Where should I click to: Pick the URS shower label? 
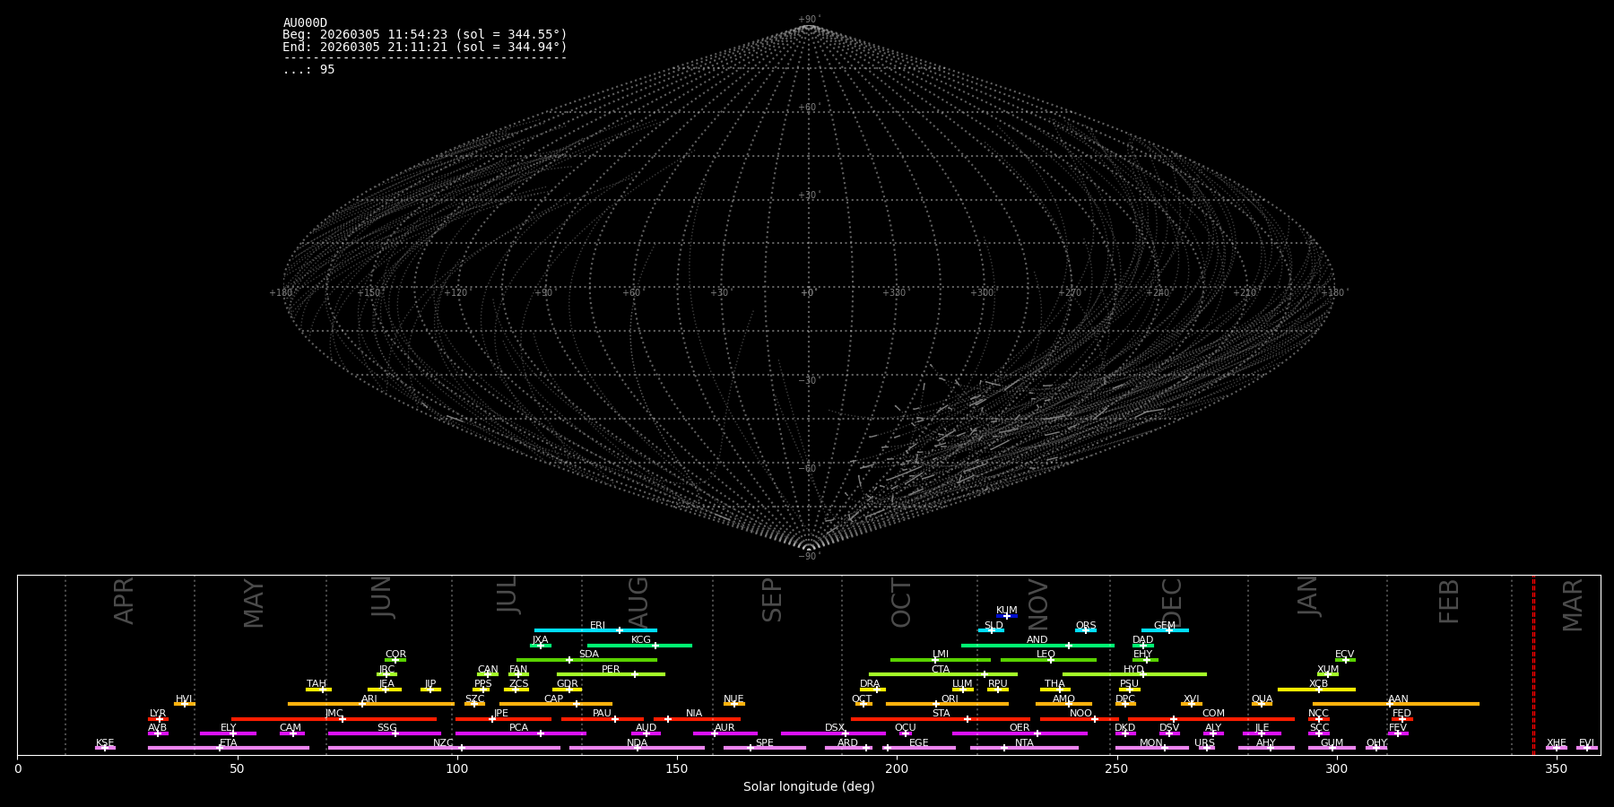coord(1205,743)
